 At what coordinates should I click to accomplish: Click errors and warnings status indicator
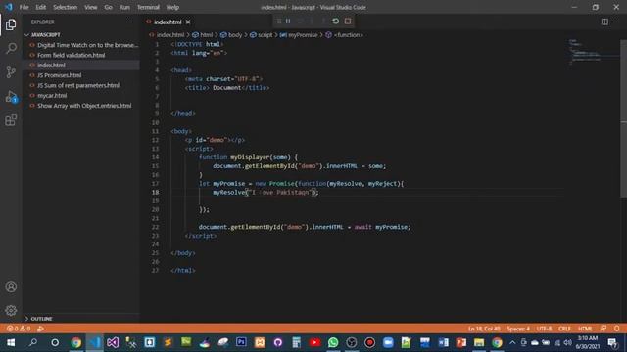click(x=19, y=329)
